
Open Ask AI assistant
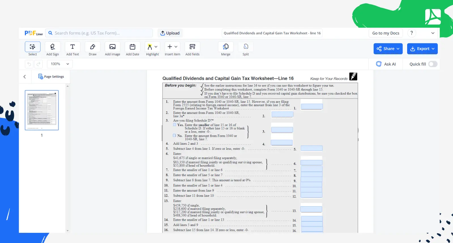(386, 64)
